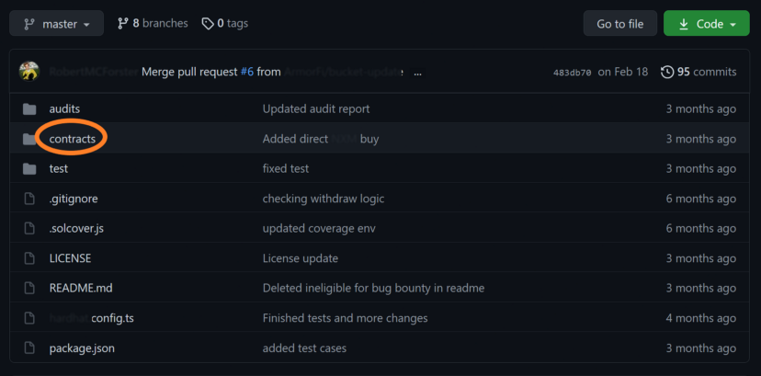Click the Go to file button
Viewport: 761px width, 376px height.
point(619,24)
